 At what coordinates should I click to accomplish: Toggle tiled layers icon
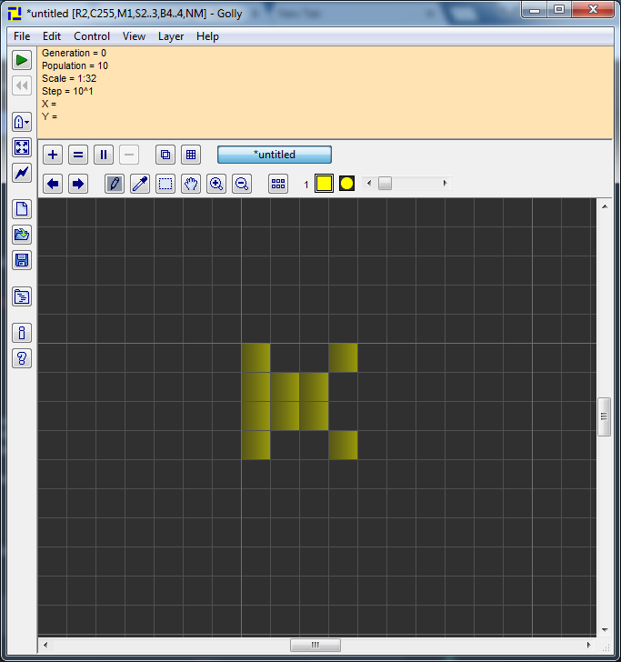[191, 155]
